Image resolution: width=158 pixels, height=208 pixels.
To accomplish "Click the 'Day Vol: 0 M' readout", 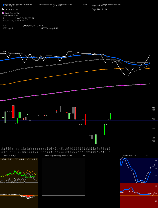I will tap(99, 9).
